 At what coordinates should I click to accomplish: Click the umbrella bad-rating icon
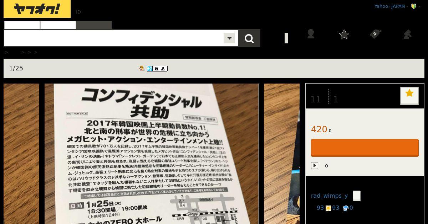click(x=346, y=208)
